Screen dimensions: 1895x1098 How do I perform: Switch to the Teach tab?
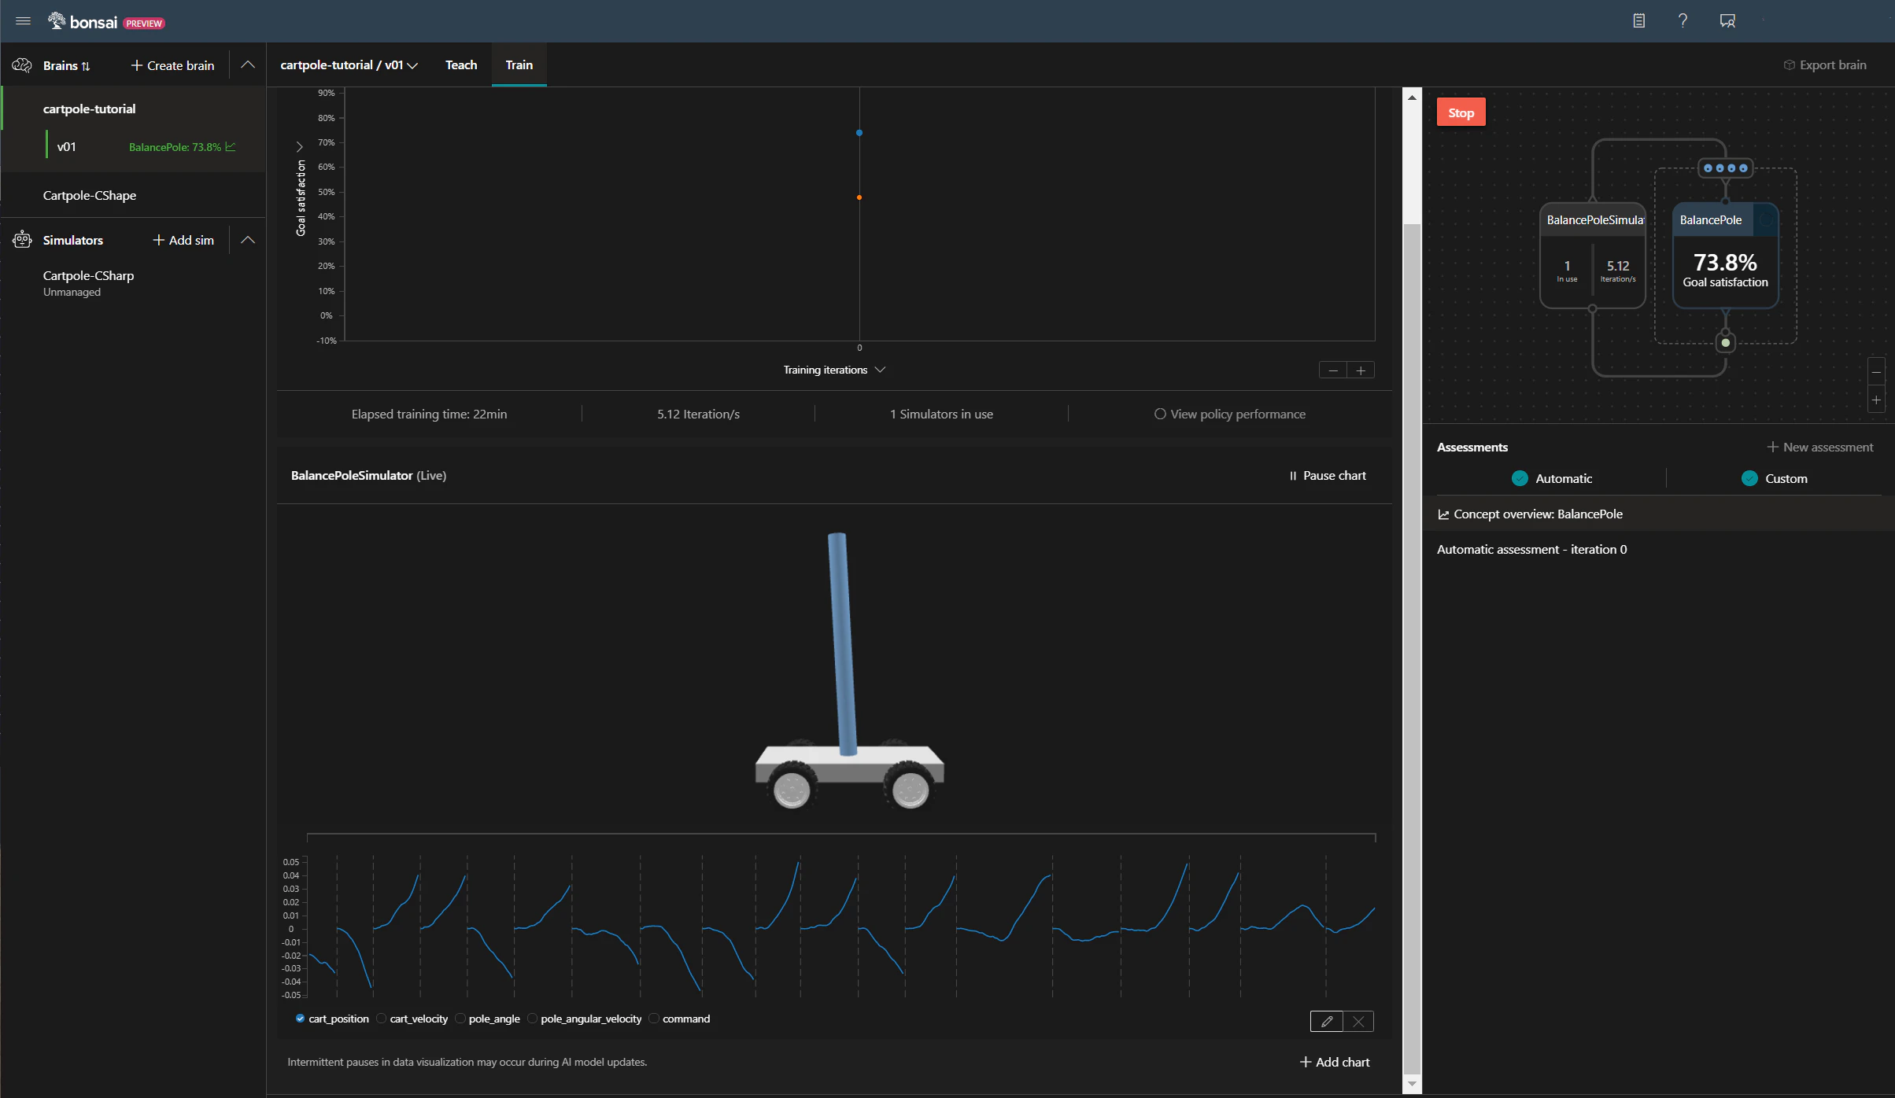coord(461,65)
